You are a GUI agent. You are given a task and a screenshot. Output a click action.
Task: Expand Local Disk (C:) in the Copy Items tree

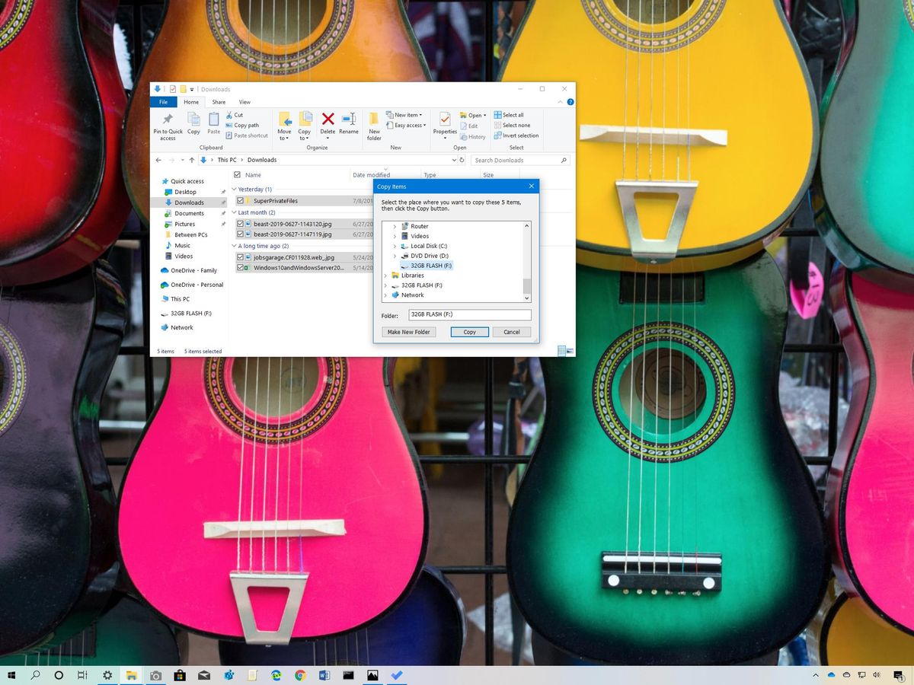coord(395,246)
